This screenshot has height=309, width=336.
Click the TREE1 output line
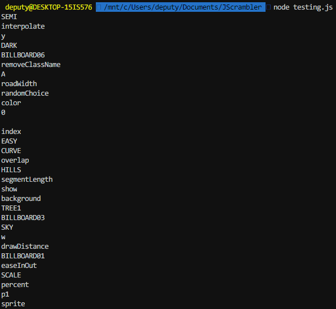[11, 208]
